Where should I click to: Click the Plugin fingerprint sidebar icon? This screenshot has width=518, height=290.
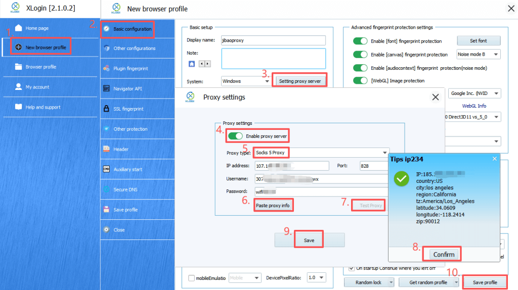click(x=106, y=68)
